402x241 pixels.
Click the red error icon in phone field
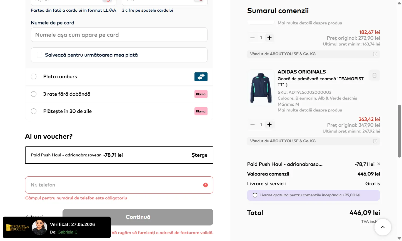coord(206,185)
